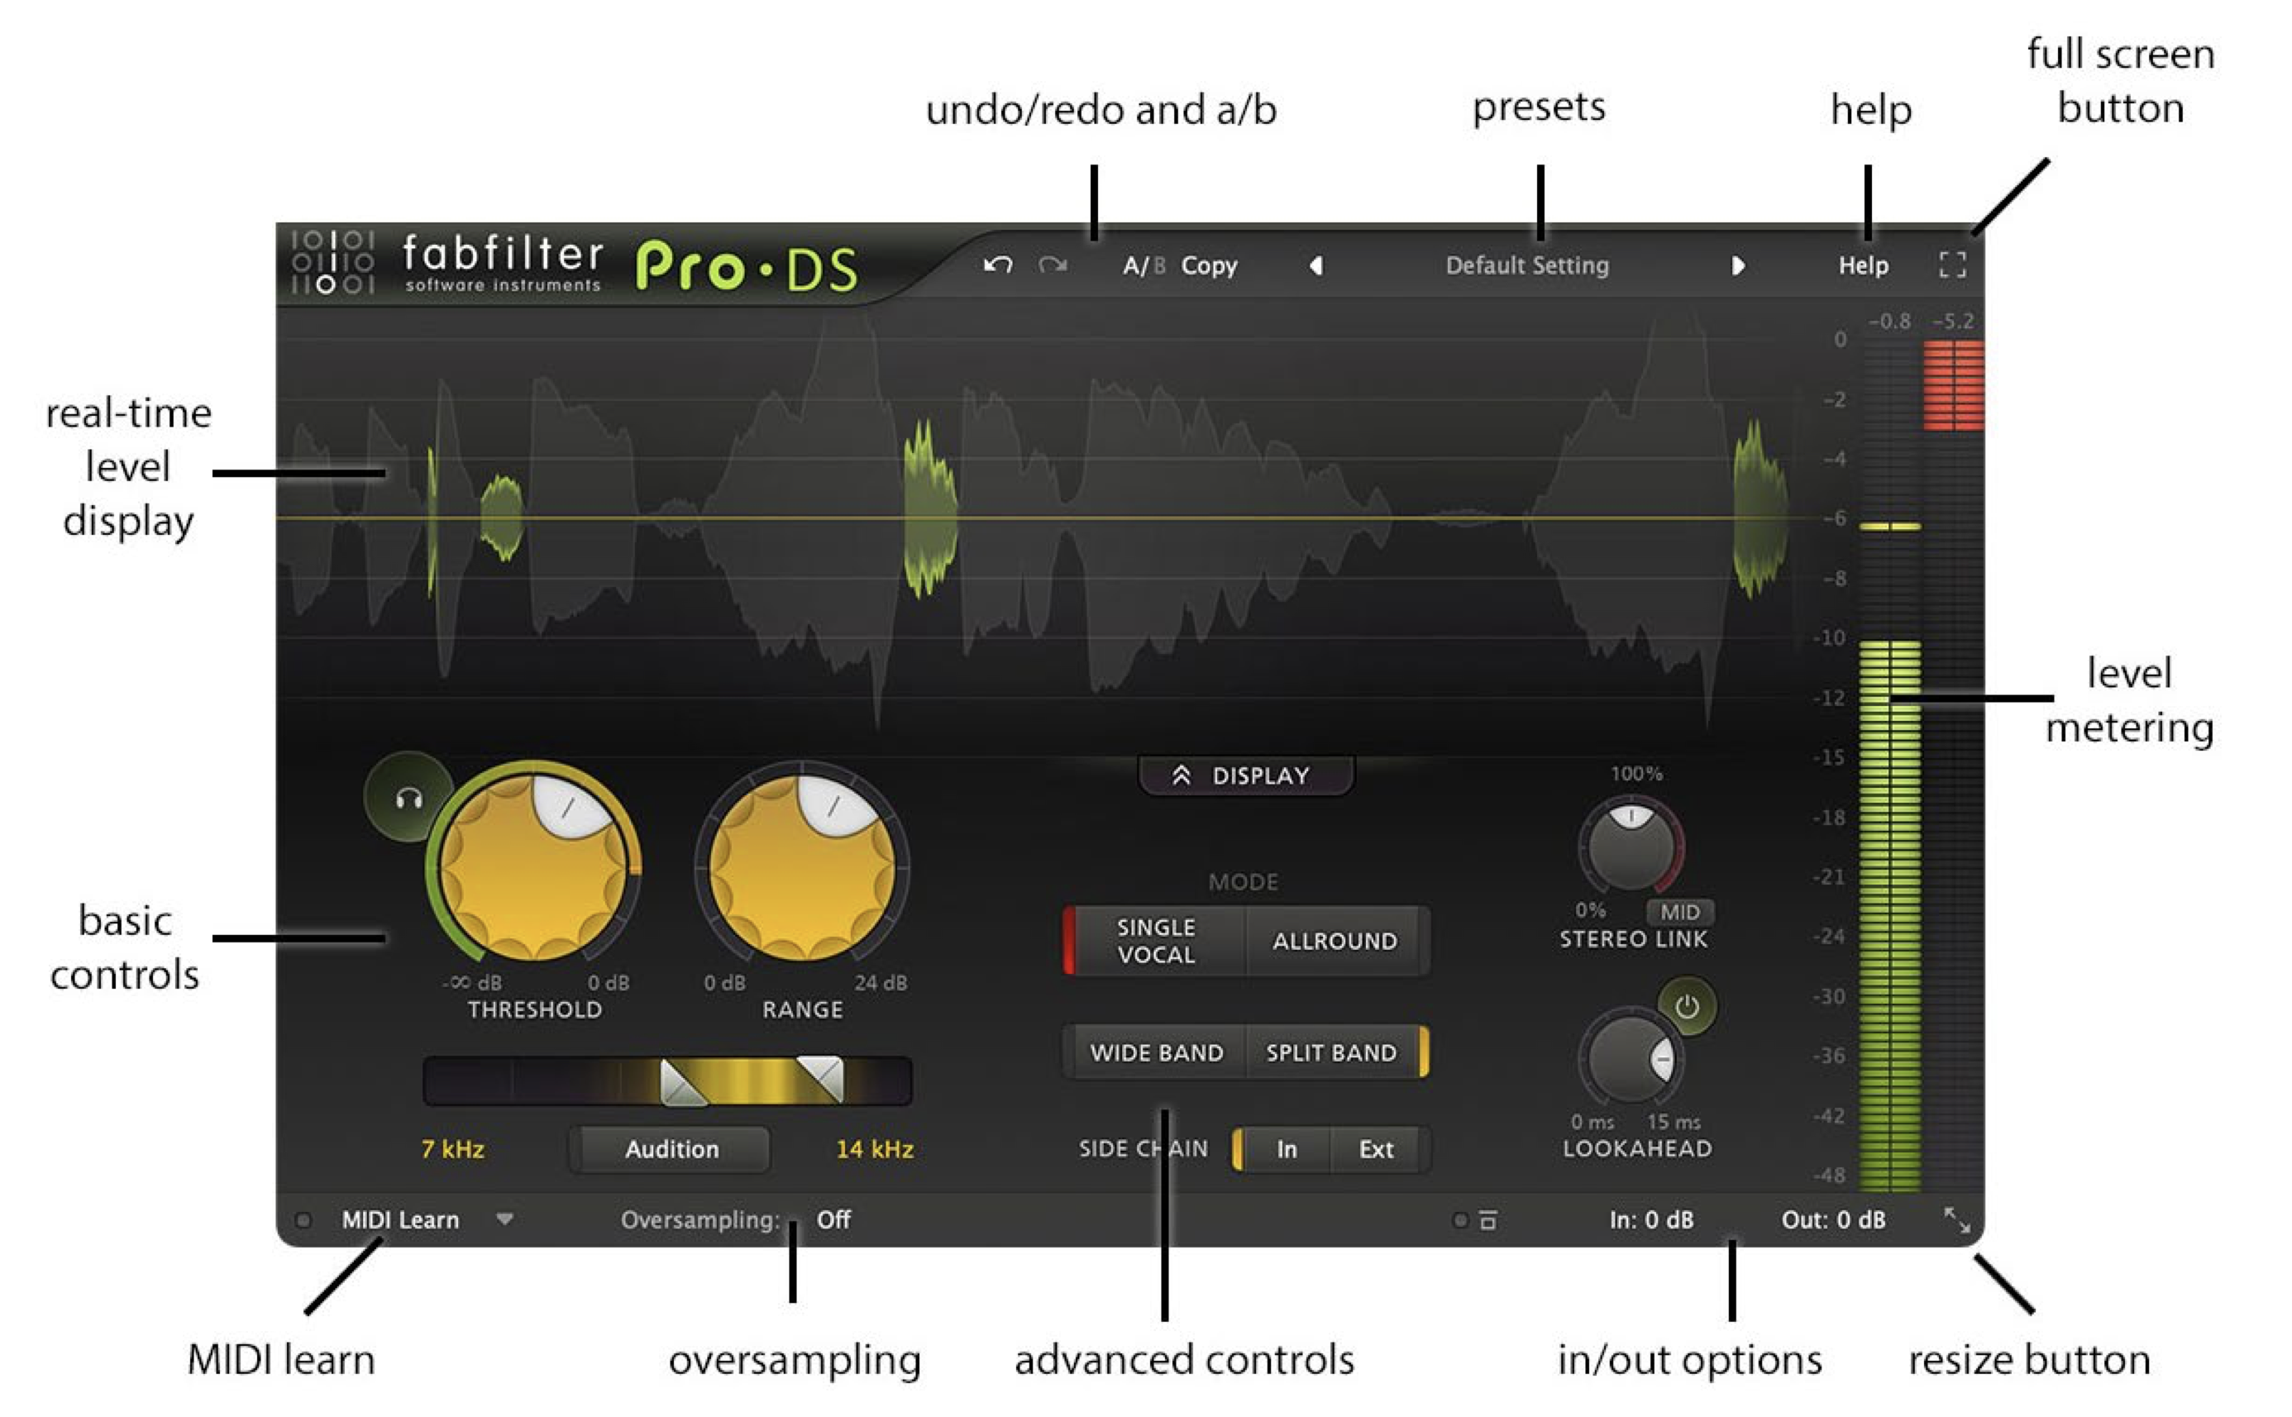Viewport: 2292px width, 1417px height.
Task: Click the full screen button icon
Action: point(1952,265)
